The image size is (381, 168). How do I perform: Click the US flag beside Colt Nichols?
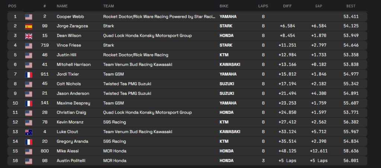29,84
